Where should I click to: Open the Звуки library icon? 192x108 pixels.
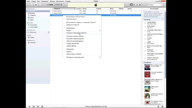(x=29, y=20)
